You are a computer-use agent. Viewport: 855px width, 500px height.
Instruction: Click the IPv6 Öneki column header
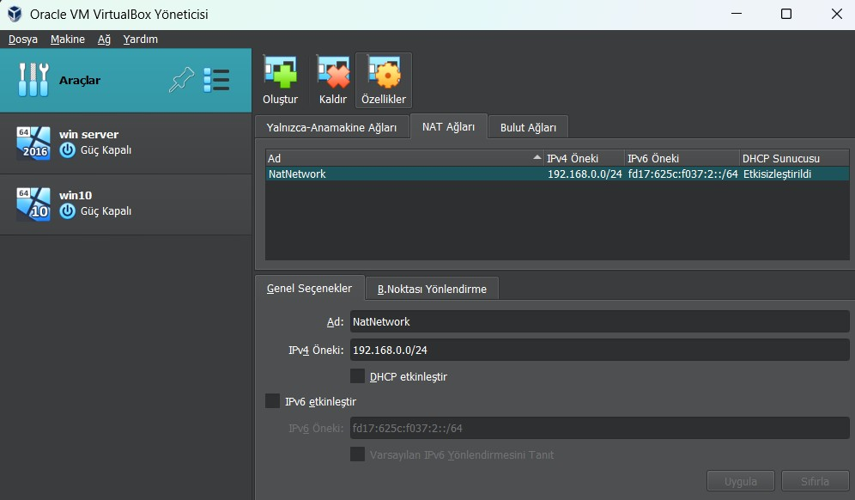(682, 158)
